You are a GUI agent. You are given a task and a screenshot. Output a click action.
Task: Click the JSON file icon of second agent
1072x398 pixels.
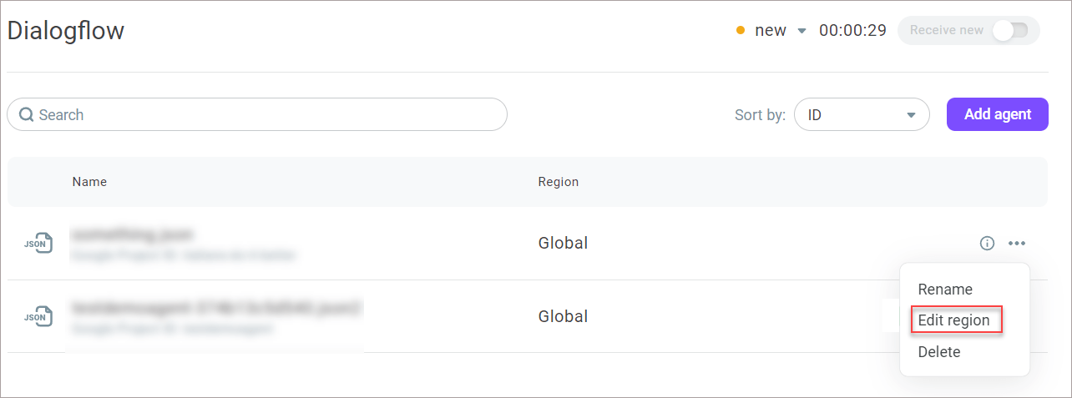[38, 316]
